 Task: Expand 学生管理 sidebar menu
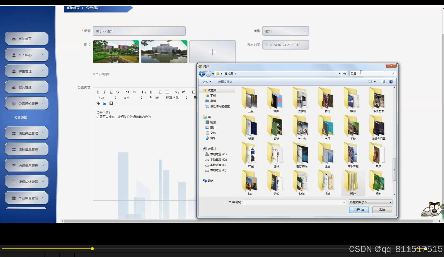26,71
